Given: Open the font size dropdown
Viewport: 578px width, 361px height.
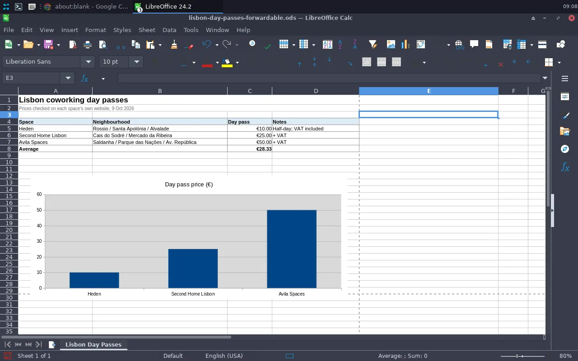Looking at the screenshot, I should [x=136, y=62].
